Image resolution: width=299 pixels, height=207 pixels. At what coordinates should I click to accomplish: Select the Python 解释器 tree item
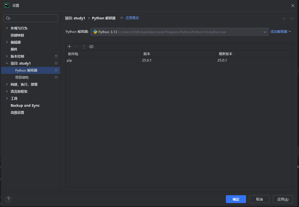click(31, 70)
